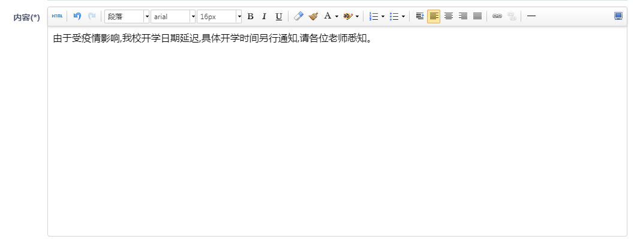Toggle underline formatting

278,17
